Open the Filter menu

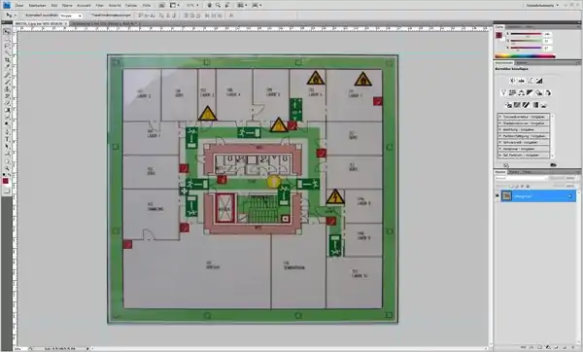(100, 6)
